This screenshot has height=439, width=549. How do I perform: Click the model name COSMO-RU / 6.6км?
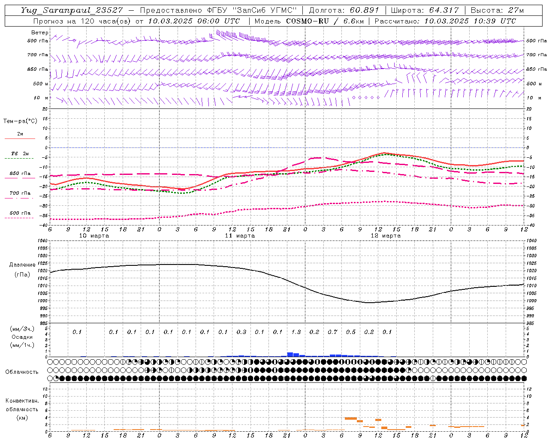click(325, 21)
